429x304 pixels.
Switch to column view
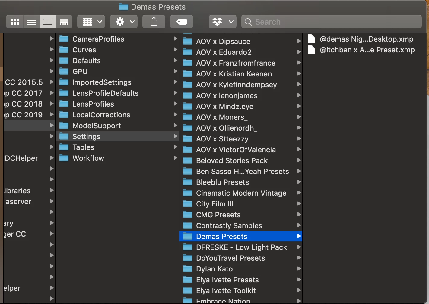[48, 22]
